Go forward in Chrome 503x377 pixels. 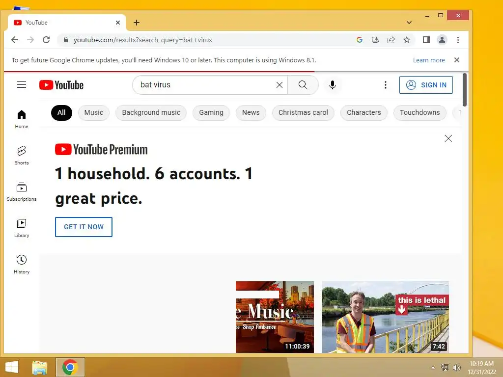pos(30,40)
